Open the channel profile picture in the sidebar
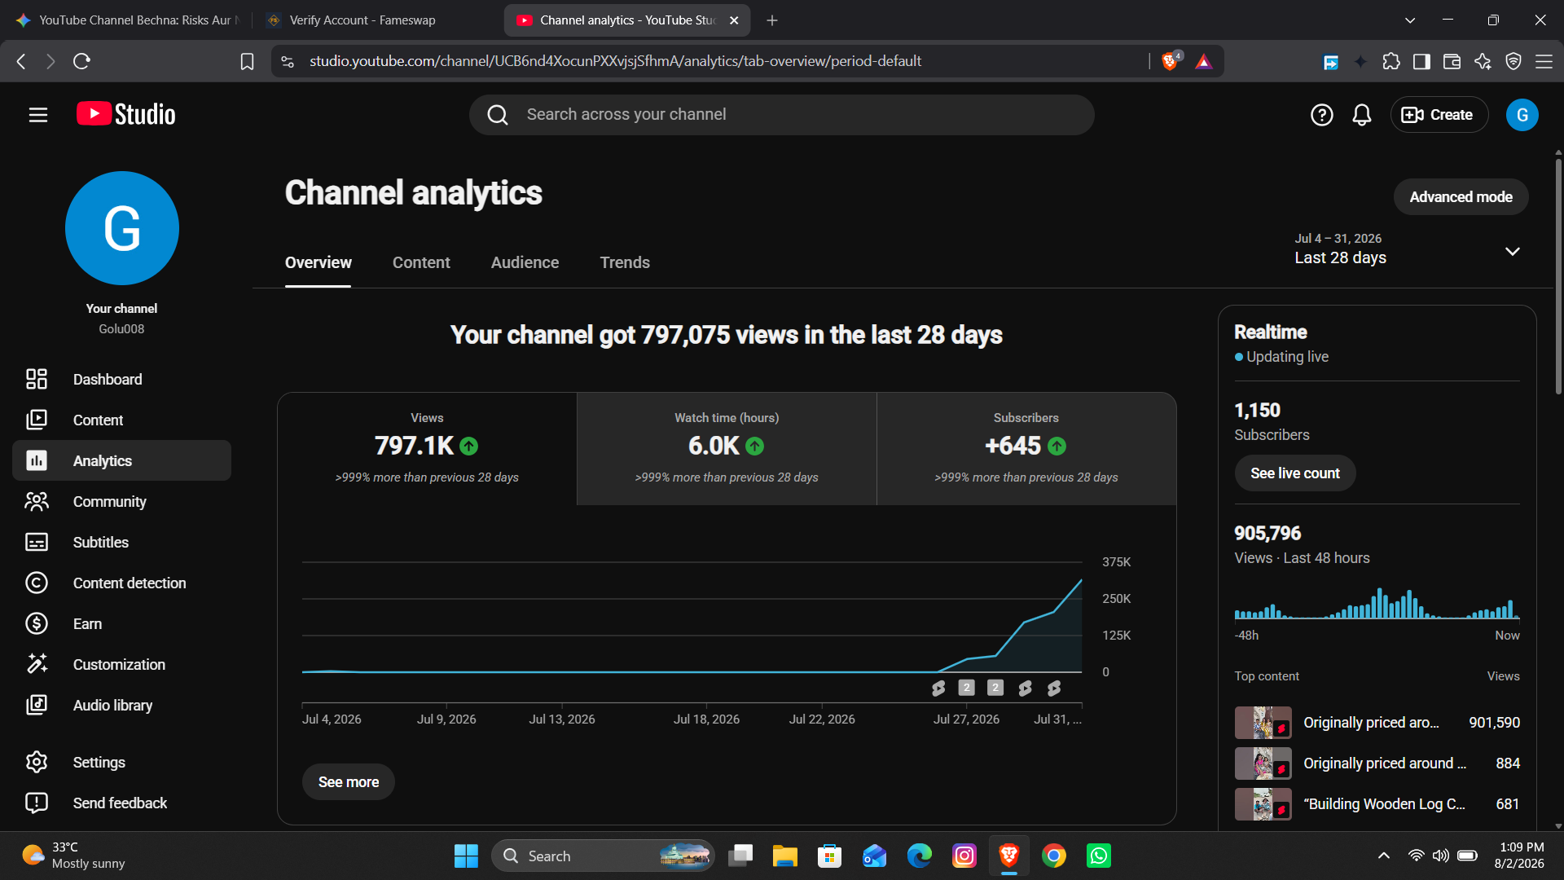This screenshot has width=1564, height=880. tap(122, 228)
